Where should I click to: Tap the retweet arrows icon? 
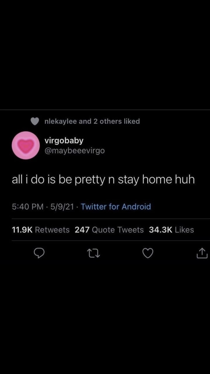tap(94, 254)
